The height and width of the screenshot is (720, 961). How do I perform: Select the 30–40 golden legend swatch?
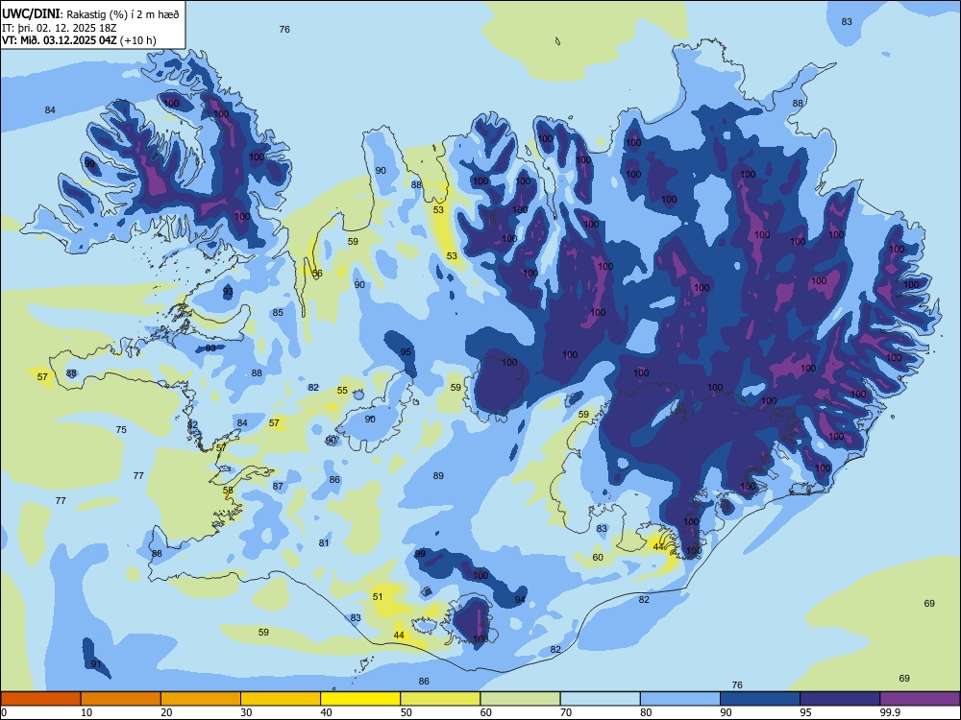coord(281,699)
